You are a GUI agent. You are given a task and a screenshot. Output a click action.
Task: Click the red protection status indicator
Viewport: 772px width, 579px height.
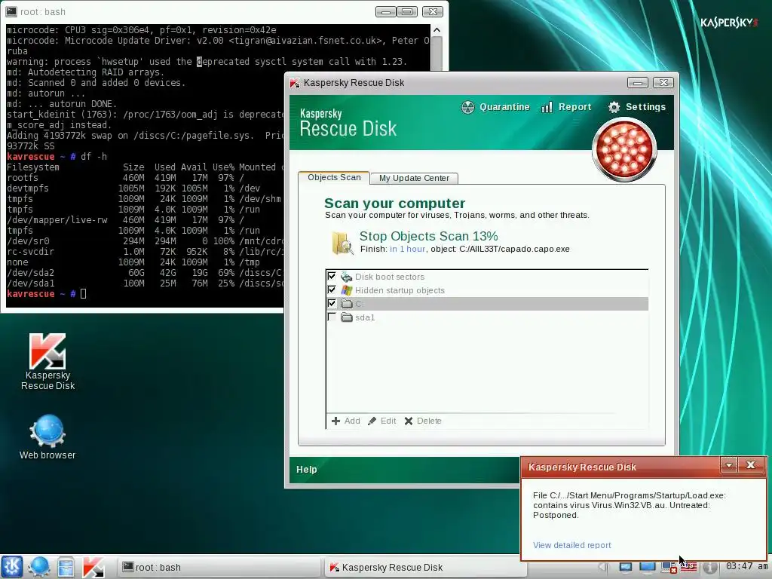click(624, 150)
